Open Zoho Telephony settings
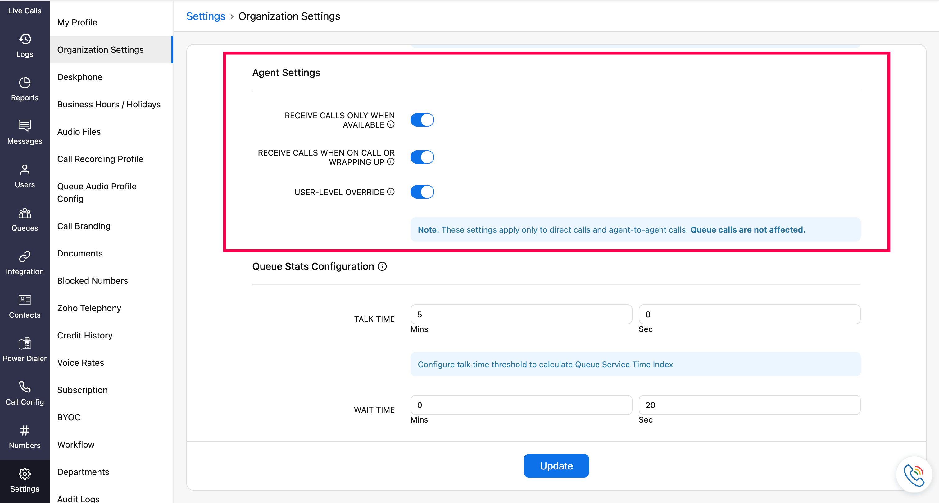The image size is (939, 503). pos(89,308)
